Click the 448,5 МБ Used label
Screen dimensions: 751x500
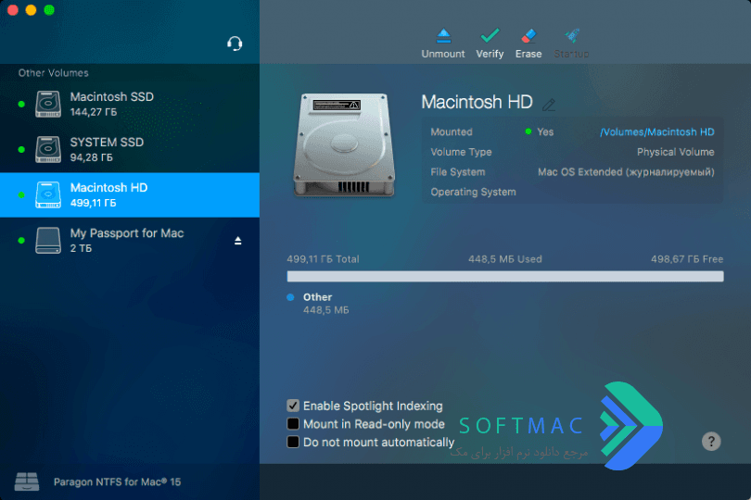504,259
